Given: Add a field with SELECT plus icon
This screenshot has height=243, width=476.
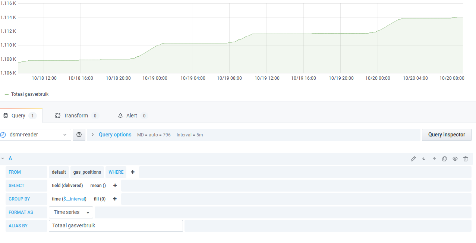Looking at the screenshot, I should click(115, 185).
